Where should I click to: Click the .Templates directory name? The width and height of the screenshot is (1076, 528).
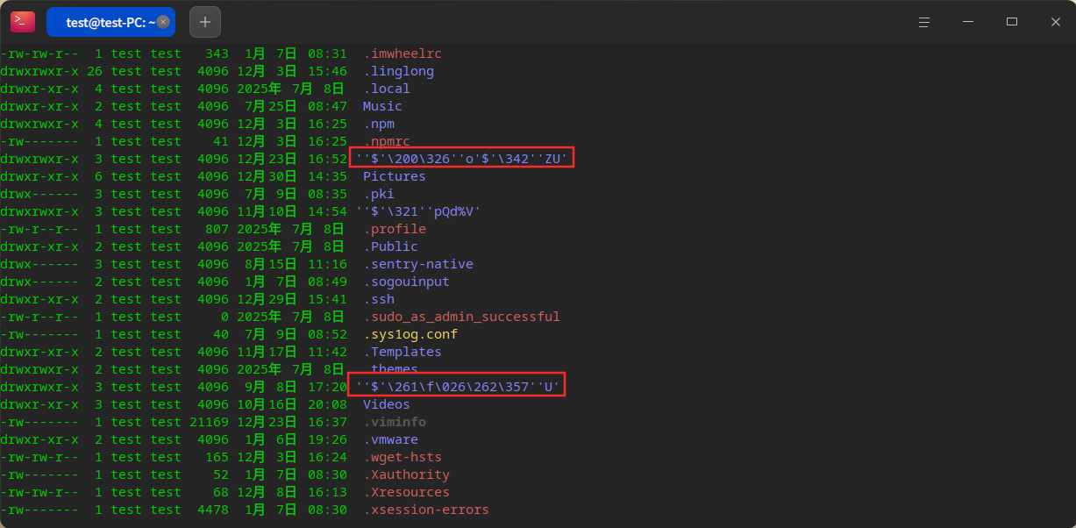click(x=403, y=352)
